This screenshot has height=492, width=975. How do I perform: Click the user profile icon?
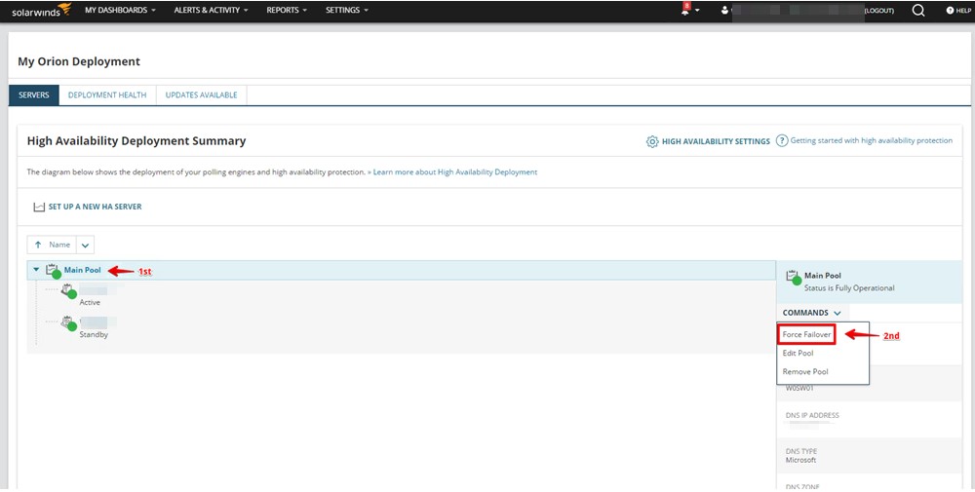coord(724,11)
